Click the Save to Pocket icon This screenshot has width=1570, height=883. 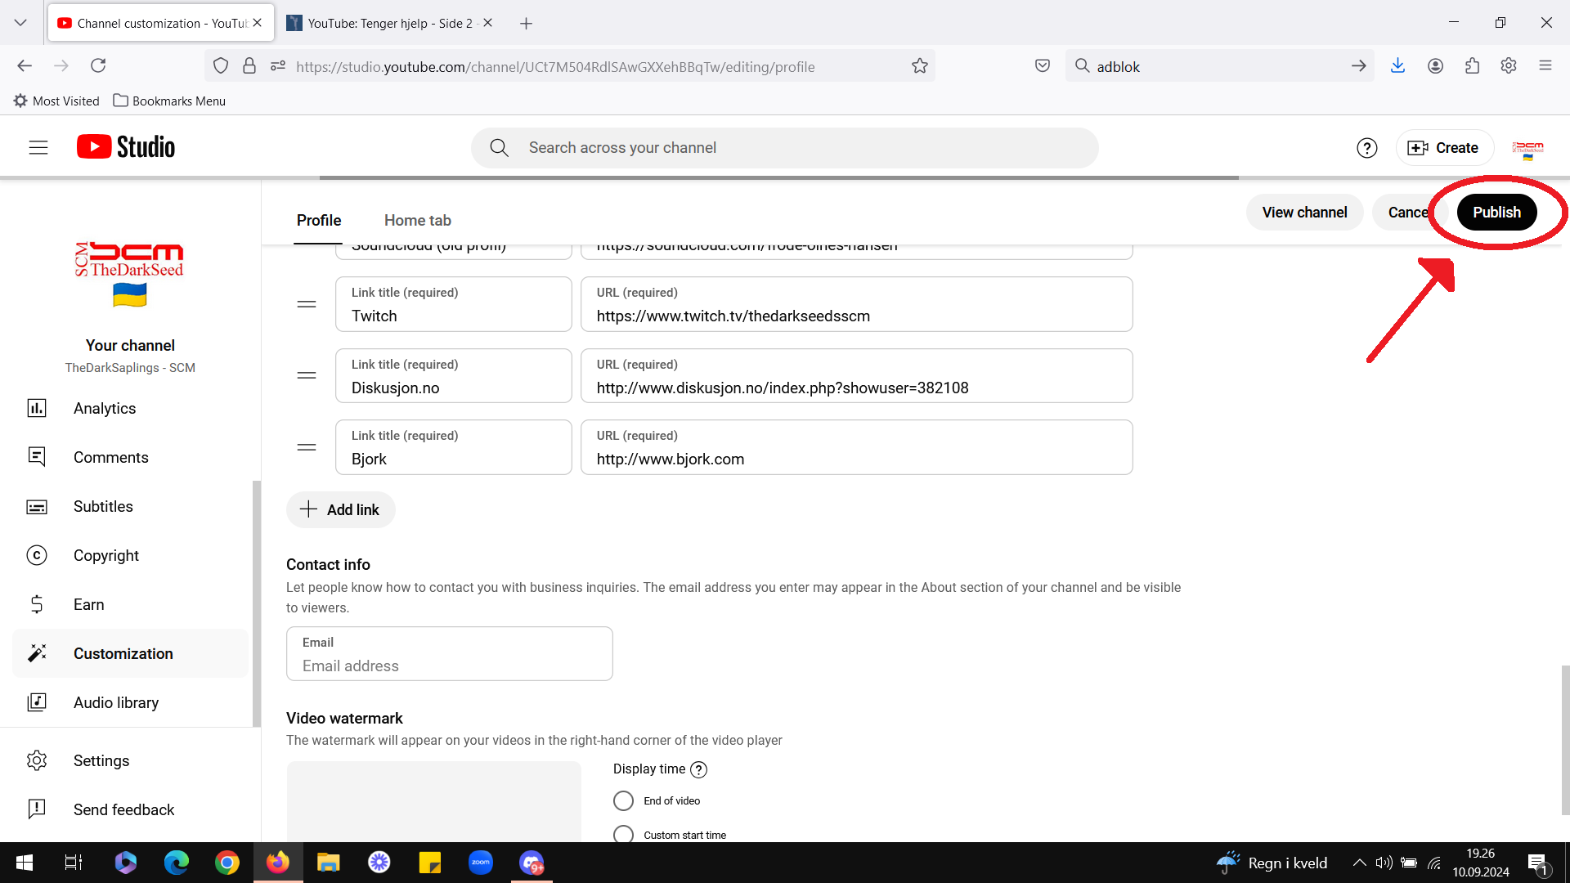tap(1043, 66)
